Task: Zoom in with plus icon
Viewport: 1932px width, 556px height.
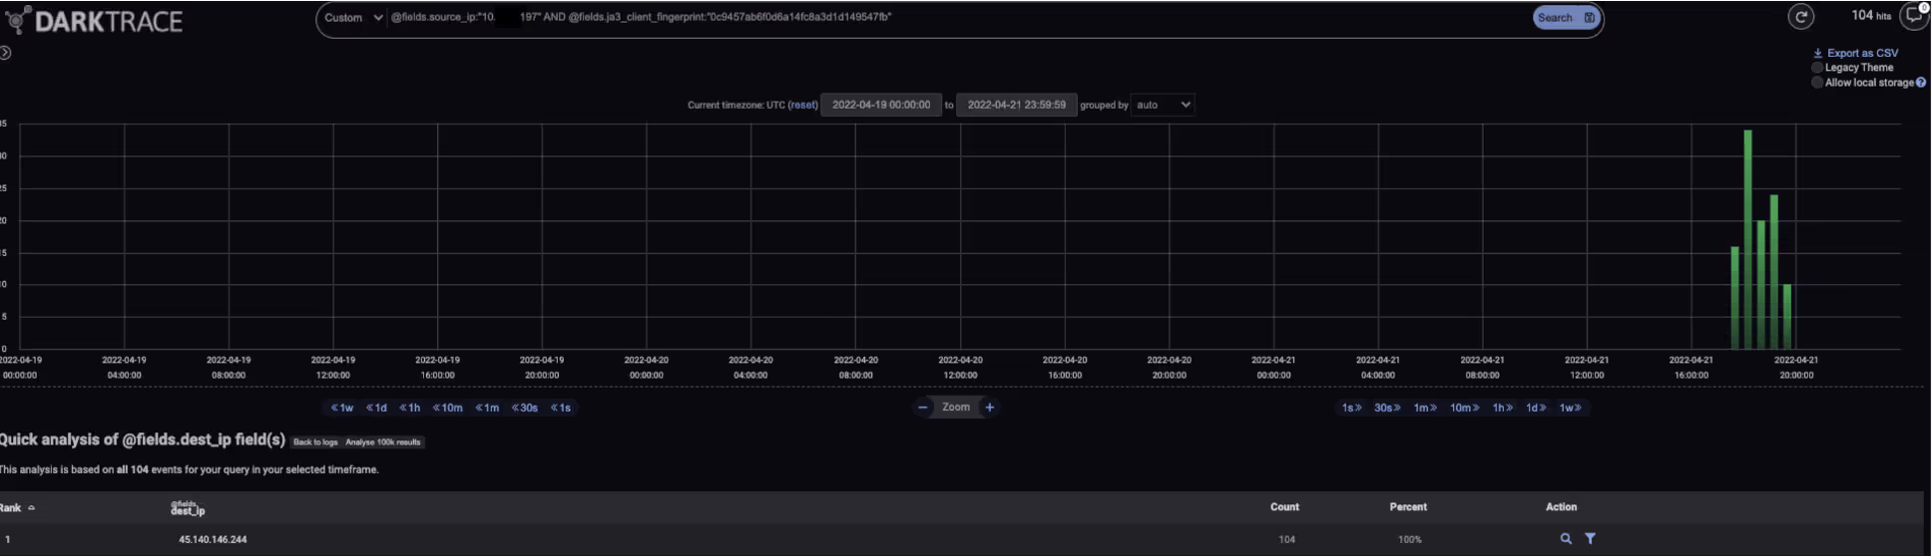Action: (x=990, y=408)
